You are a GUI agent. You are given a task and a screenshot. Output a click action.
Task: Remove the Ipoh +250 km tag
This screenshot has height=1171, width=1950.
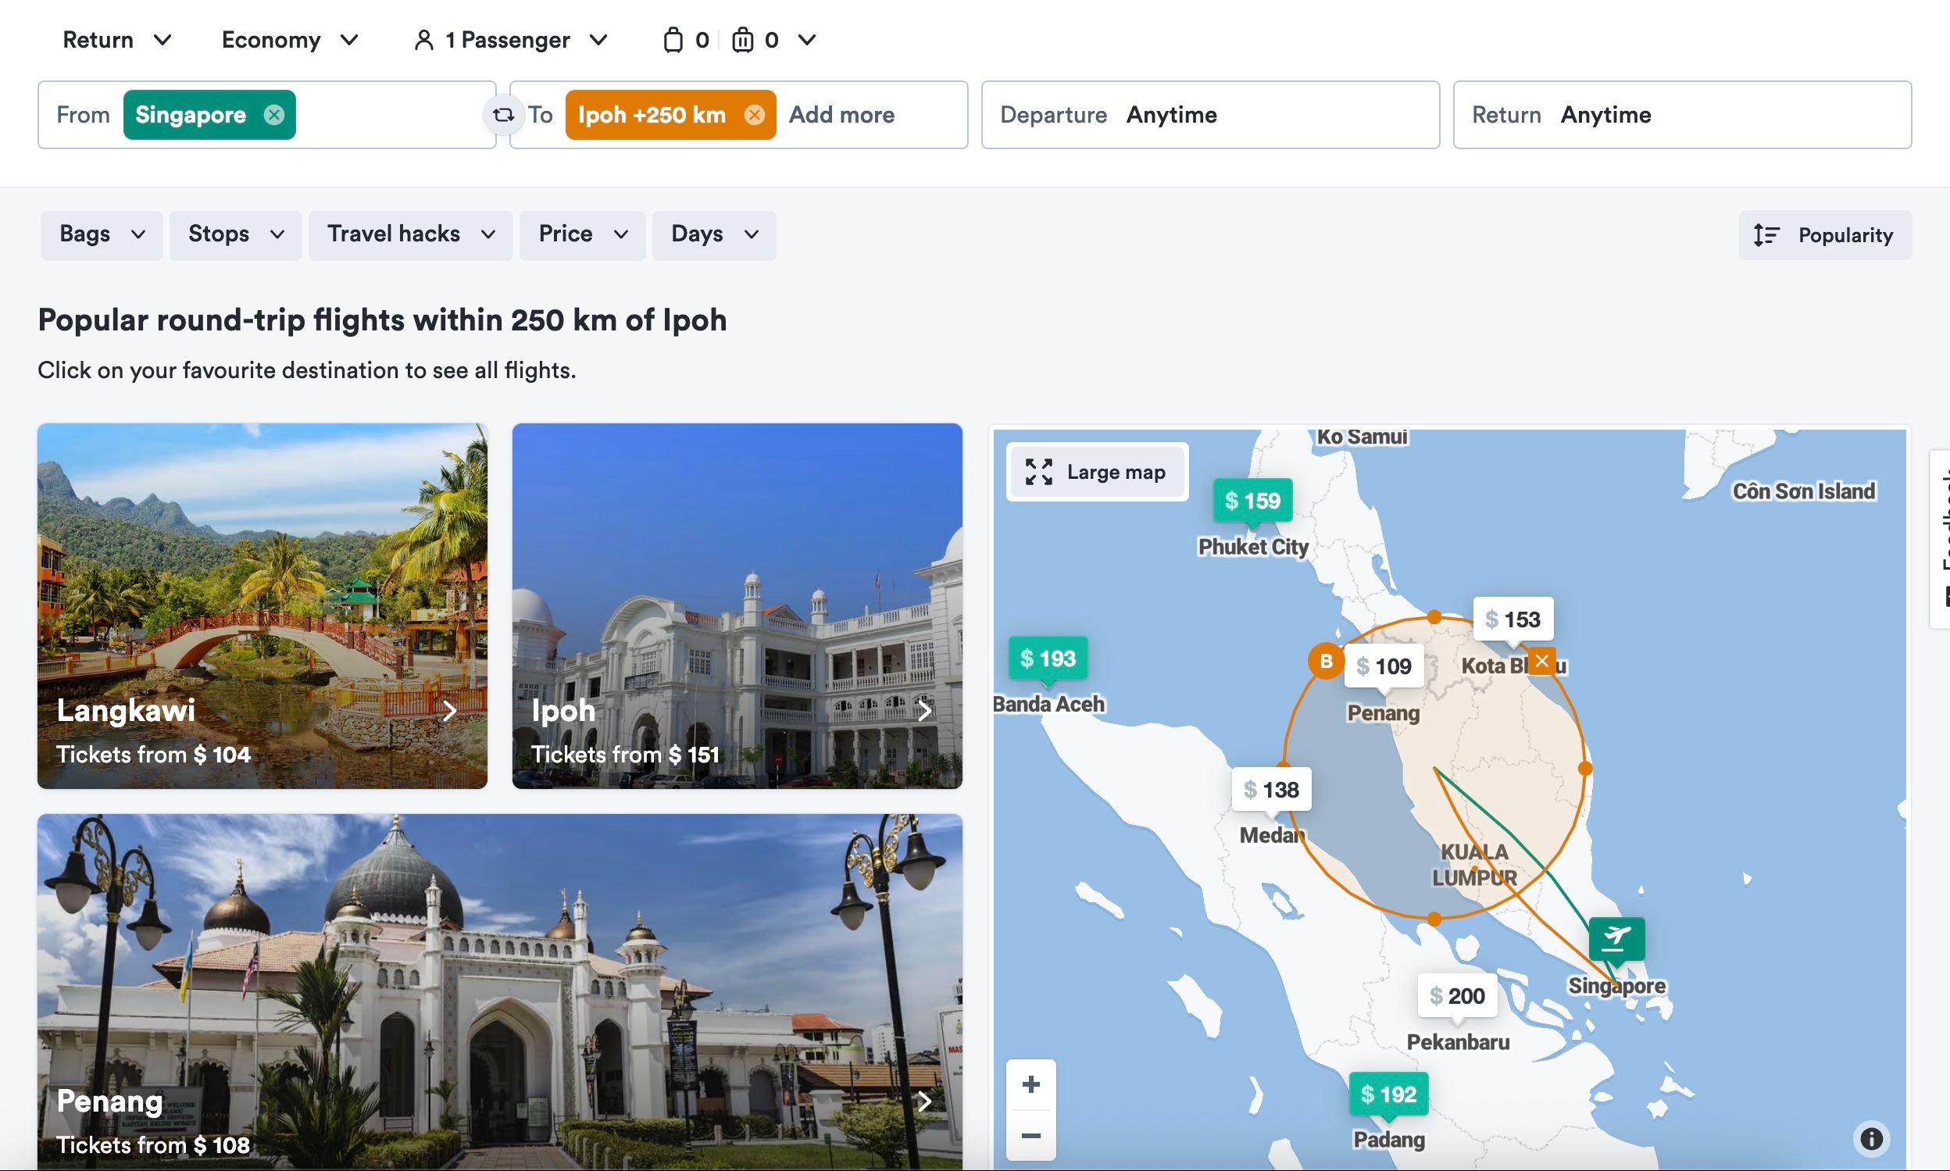[x=755, y=115]
